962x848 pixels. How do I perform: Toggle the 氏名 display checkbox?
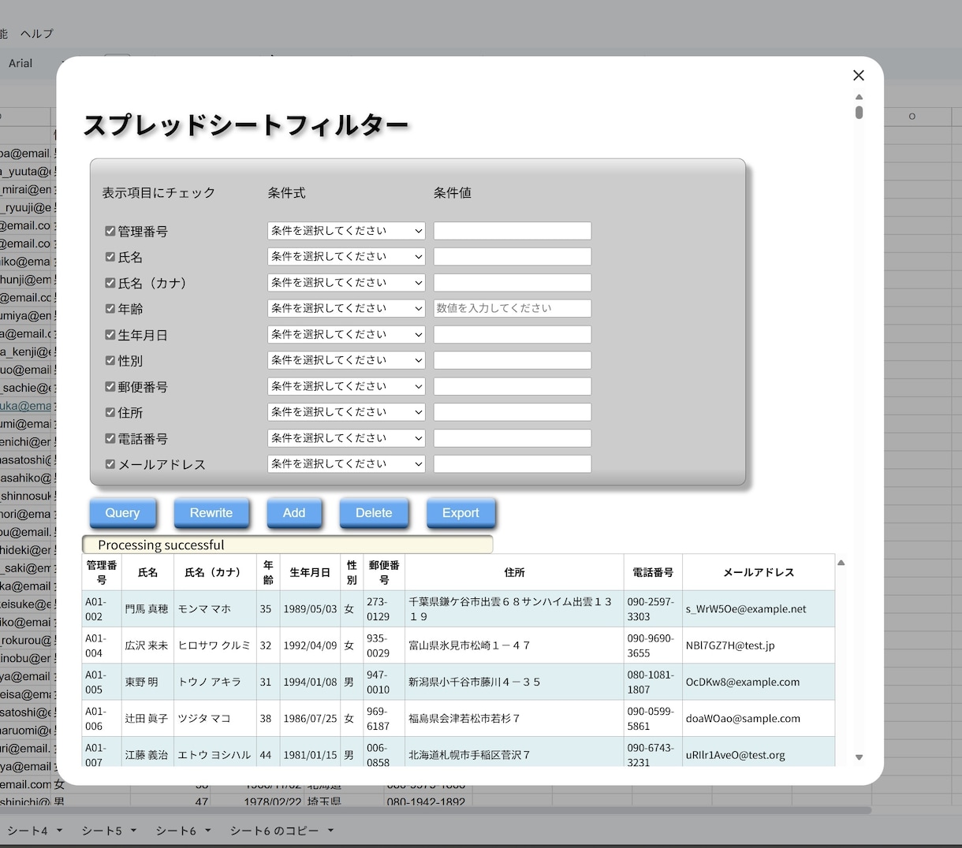(x=110, y=257)
